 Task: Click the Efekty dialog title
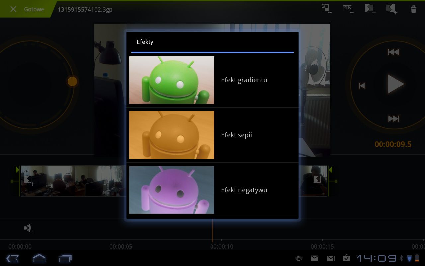[x=145, y=42]
